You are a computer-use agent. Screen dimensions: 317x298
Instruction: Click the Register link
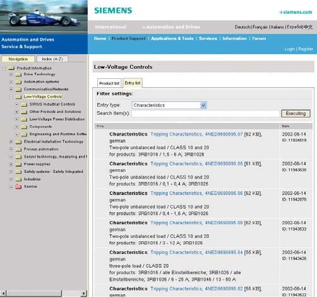pos(306,49)
